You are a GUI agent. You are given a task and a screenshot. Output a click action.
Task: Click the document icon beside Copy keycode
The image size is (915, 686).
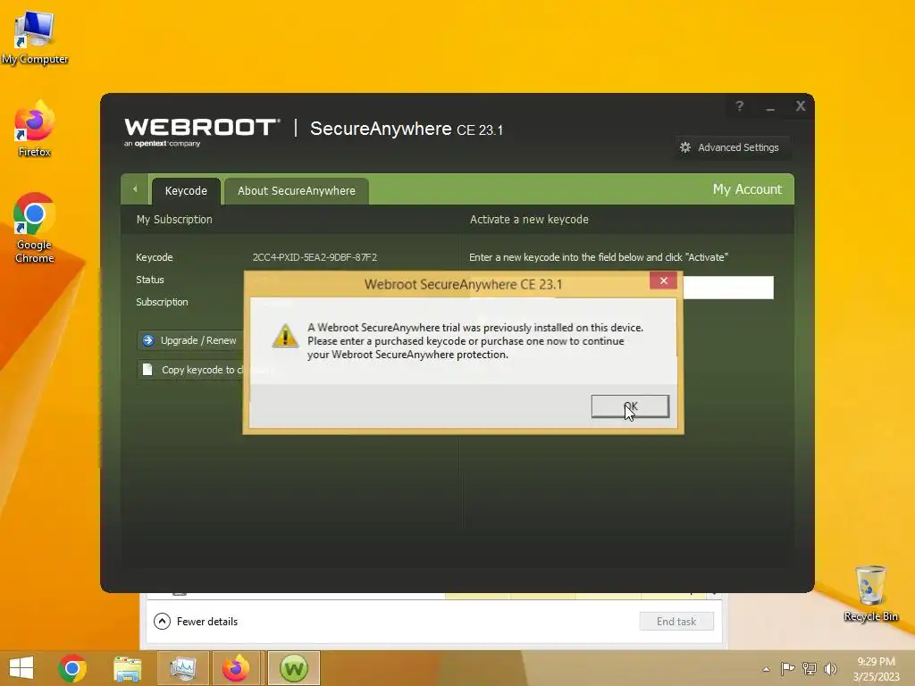147,369
